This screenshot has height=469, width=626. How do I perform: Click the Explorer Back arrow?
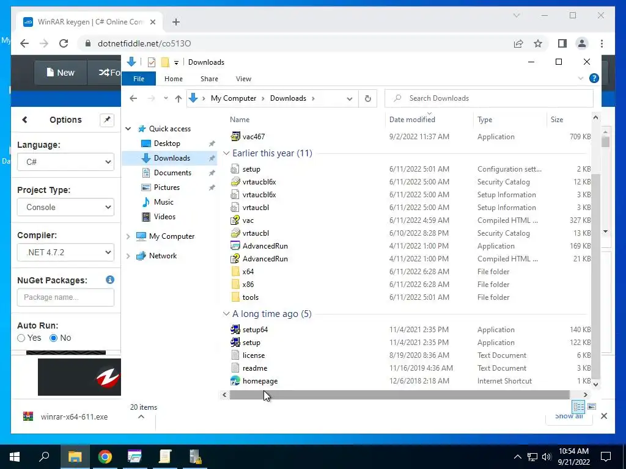(133, 98)
